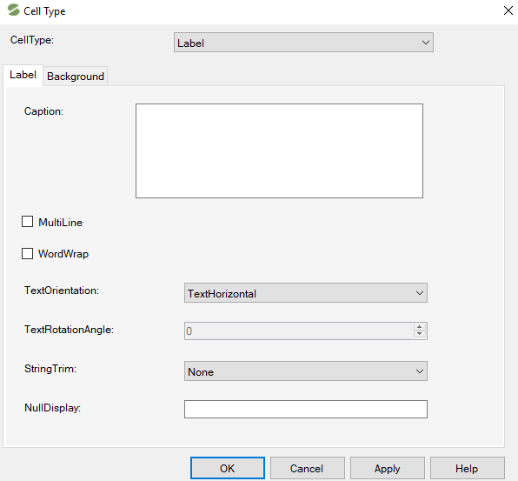Expand the TextOrientation dropdown

coord(306,293)
